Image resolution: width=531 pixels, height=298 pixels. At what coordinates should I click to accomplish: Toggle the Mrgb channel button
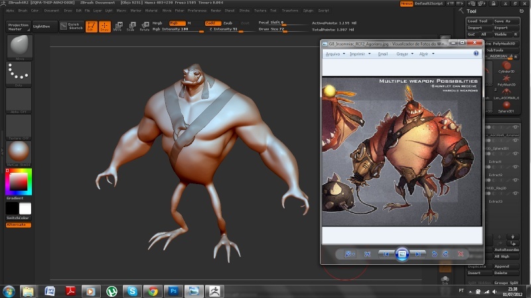157,23
